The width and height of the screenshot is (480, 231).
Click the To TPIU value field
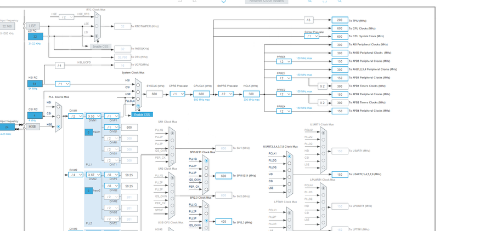point(340,20)
